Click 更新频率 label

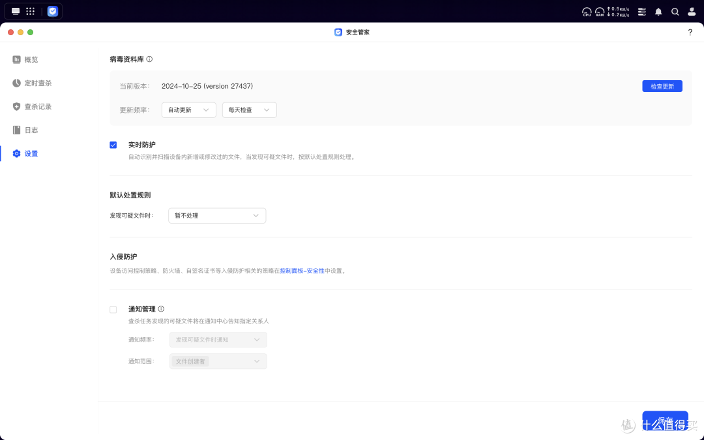[134, 110]
